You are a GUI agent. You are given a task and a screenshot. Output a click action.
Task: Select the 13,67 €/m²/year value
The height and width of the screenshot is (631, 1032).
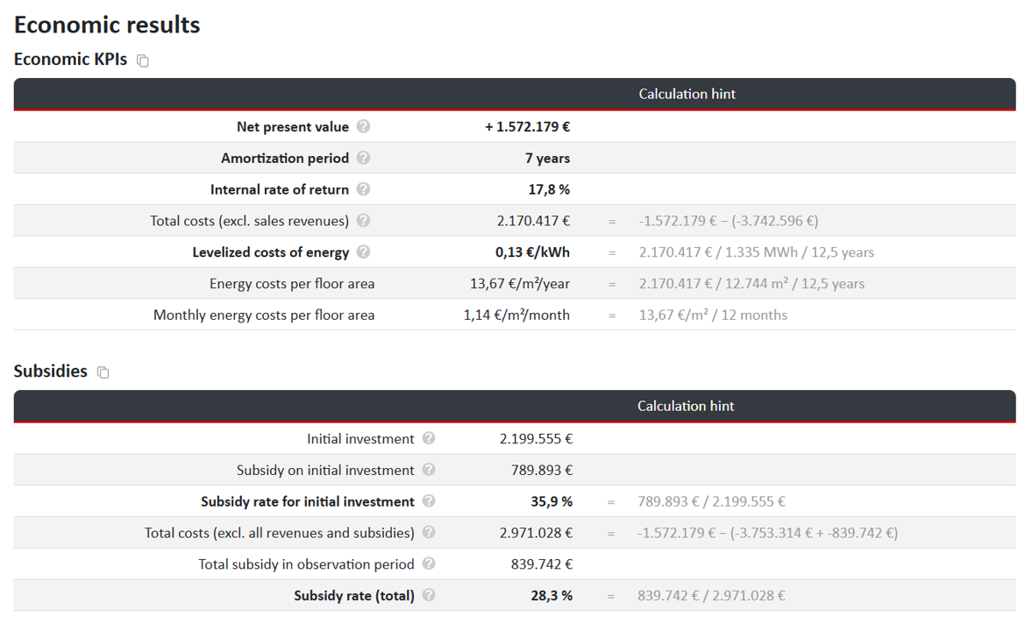520,284
